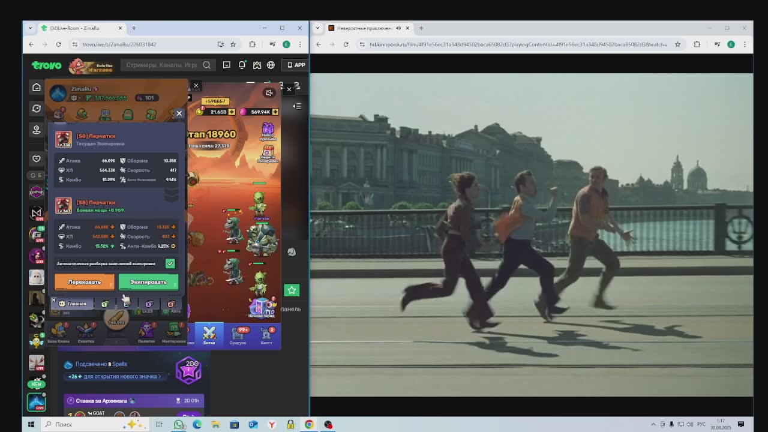Click the map pin icon in Trovo sidebar

(x=37, y=130)
